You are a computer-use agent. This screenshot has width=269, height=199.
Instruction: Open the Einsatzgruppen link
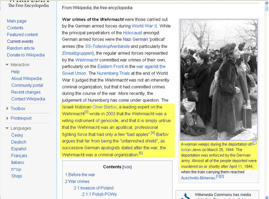click(x=77, y=53)
